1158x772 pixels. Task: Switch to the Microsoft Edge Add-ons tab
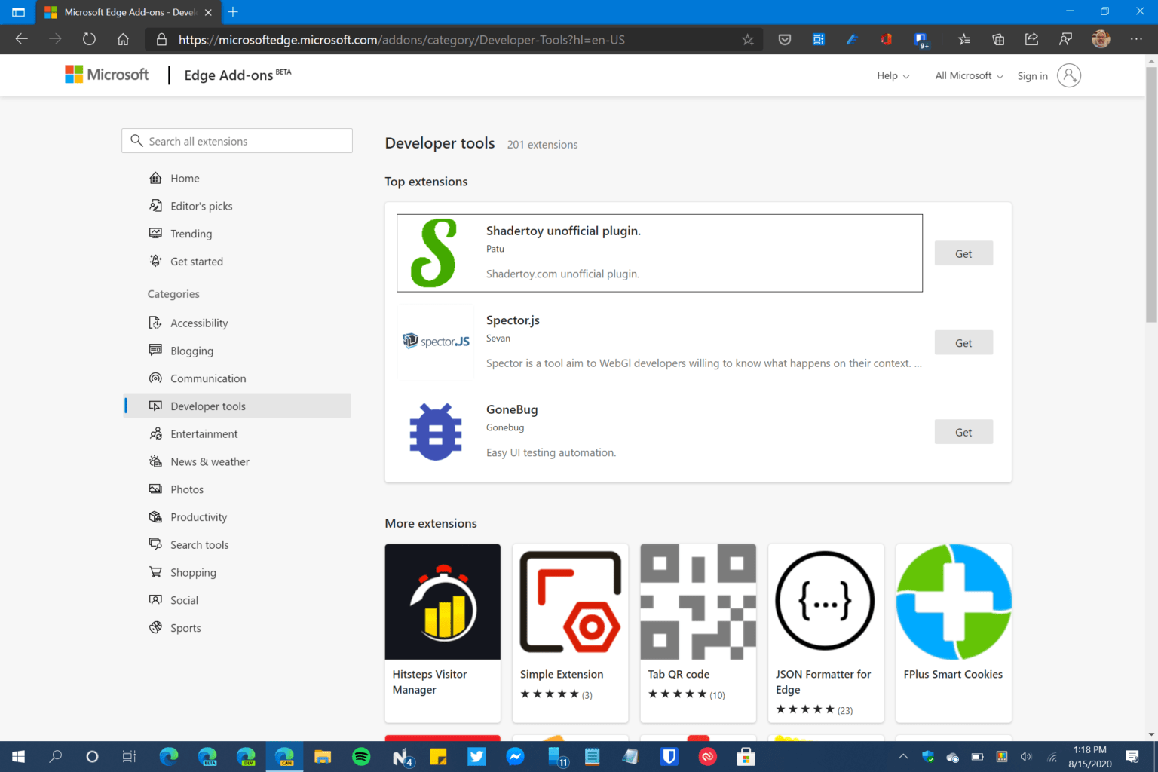121,12
